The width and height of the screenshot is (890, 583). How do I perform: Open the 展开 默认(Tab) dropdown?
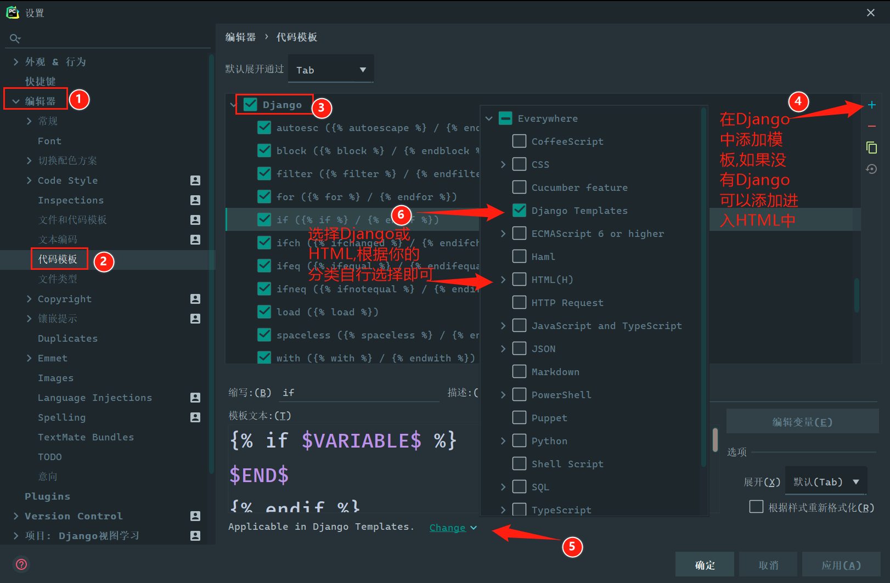826,482
